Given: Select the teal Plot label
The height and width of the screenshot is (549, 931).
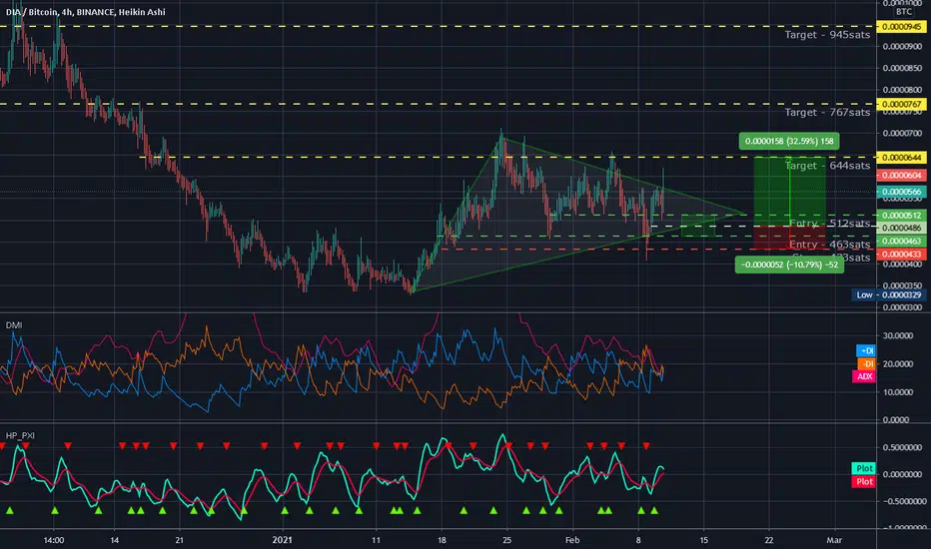Looking at the screenshot, I should (864, 468).
